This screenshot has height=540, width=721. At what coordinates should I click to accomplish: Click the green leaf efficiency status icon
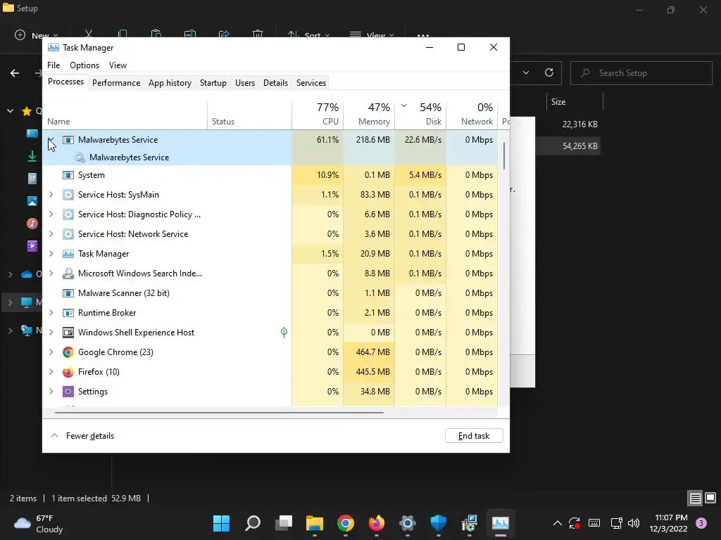284,333
